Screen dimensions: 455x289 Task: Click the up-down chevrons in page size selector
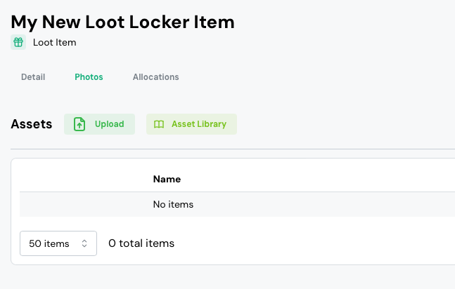(84, 243)
